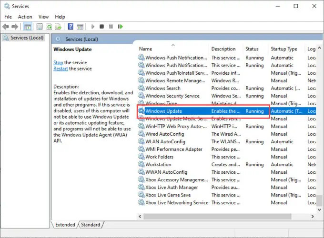
Task: Click gear icon of Xbox Live Networking Service
Action: [x=142, y=203]
